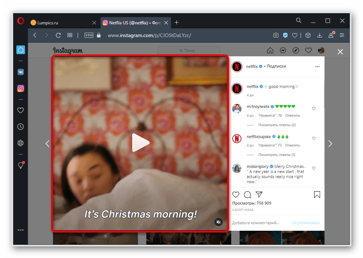Go back to the previous page
This screenshot has width=363, height=258.
click(x=35, y=35)
